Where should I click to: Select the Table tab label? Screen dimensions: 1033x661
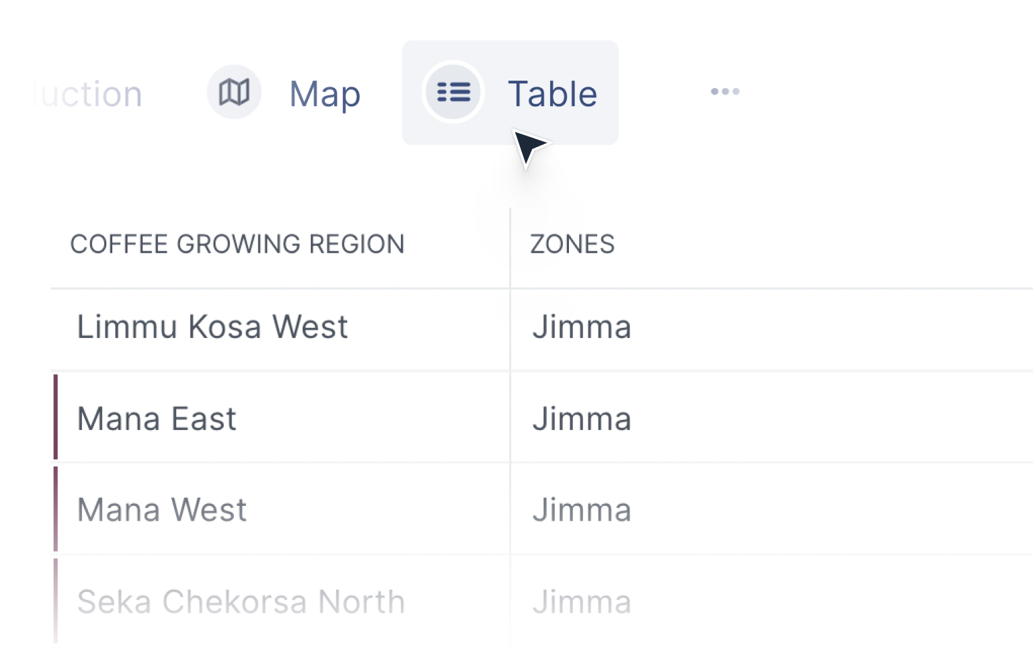(552, 94)
